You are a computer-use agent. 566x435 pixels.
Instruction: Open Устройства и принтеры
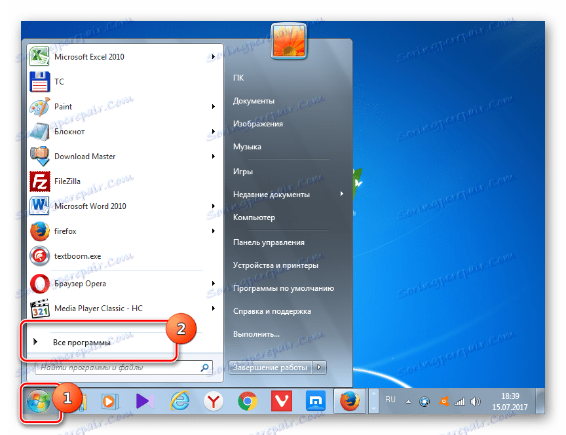pyautogui.click(x=275, y=265)
